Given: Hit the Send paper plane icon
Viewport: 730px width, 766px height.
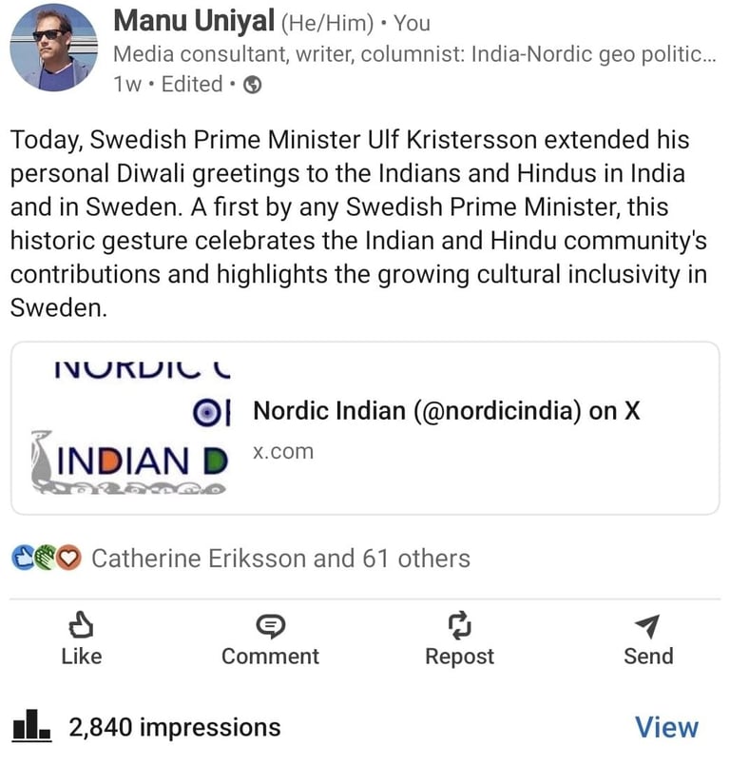Looking at the screenshot, I should [647, 625].
